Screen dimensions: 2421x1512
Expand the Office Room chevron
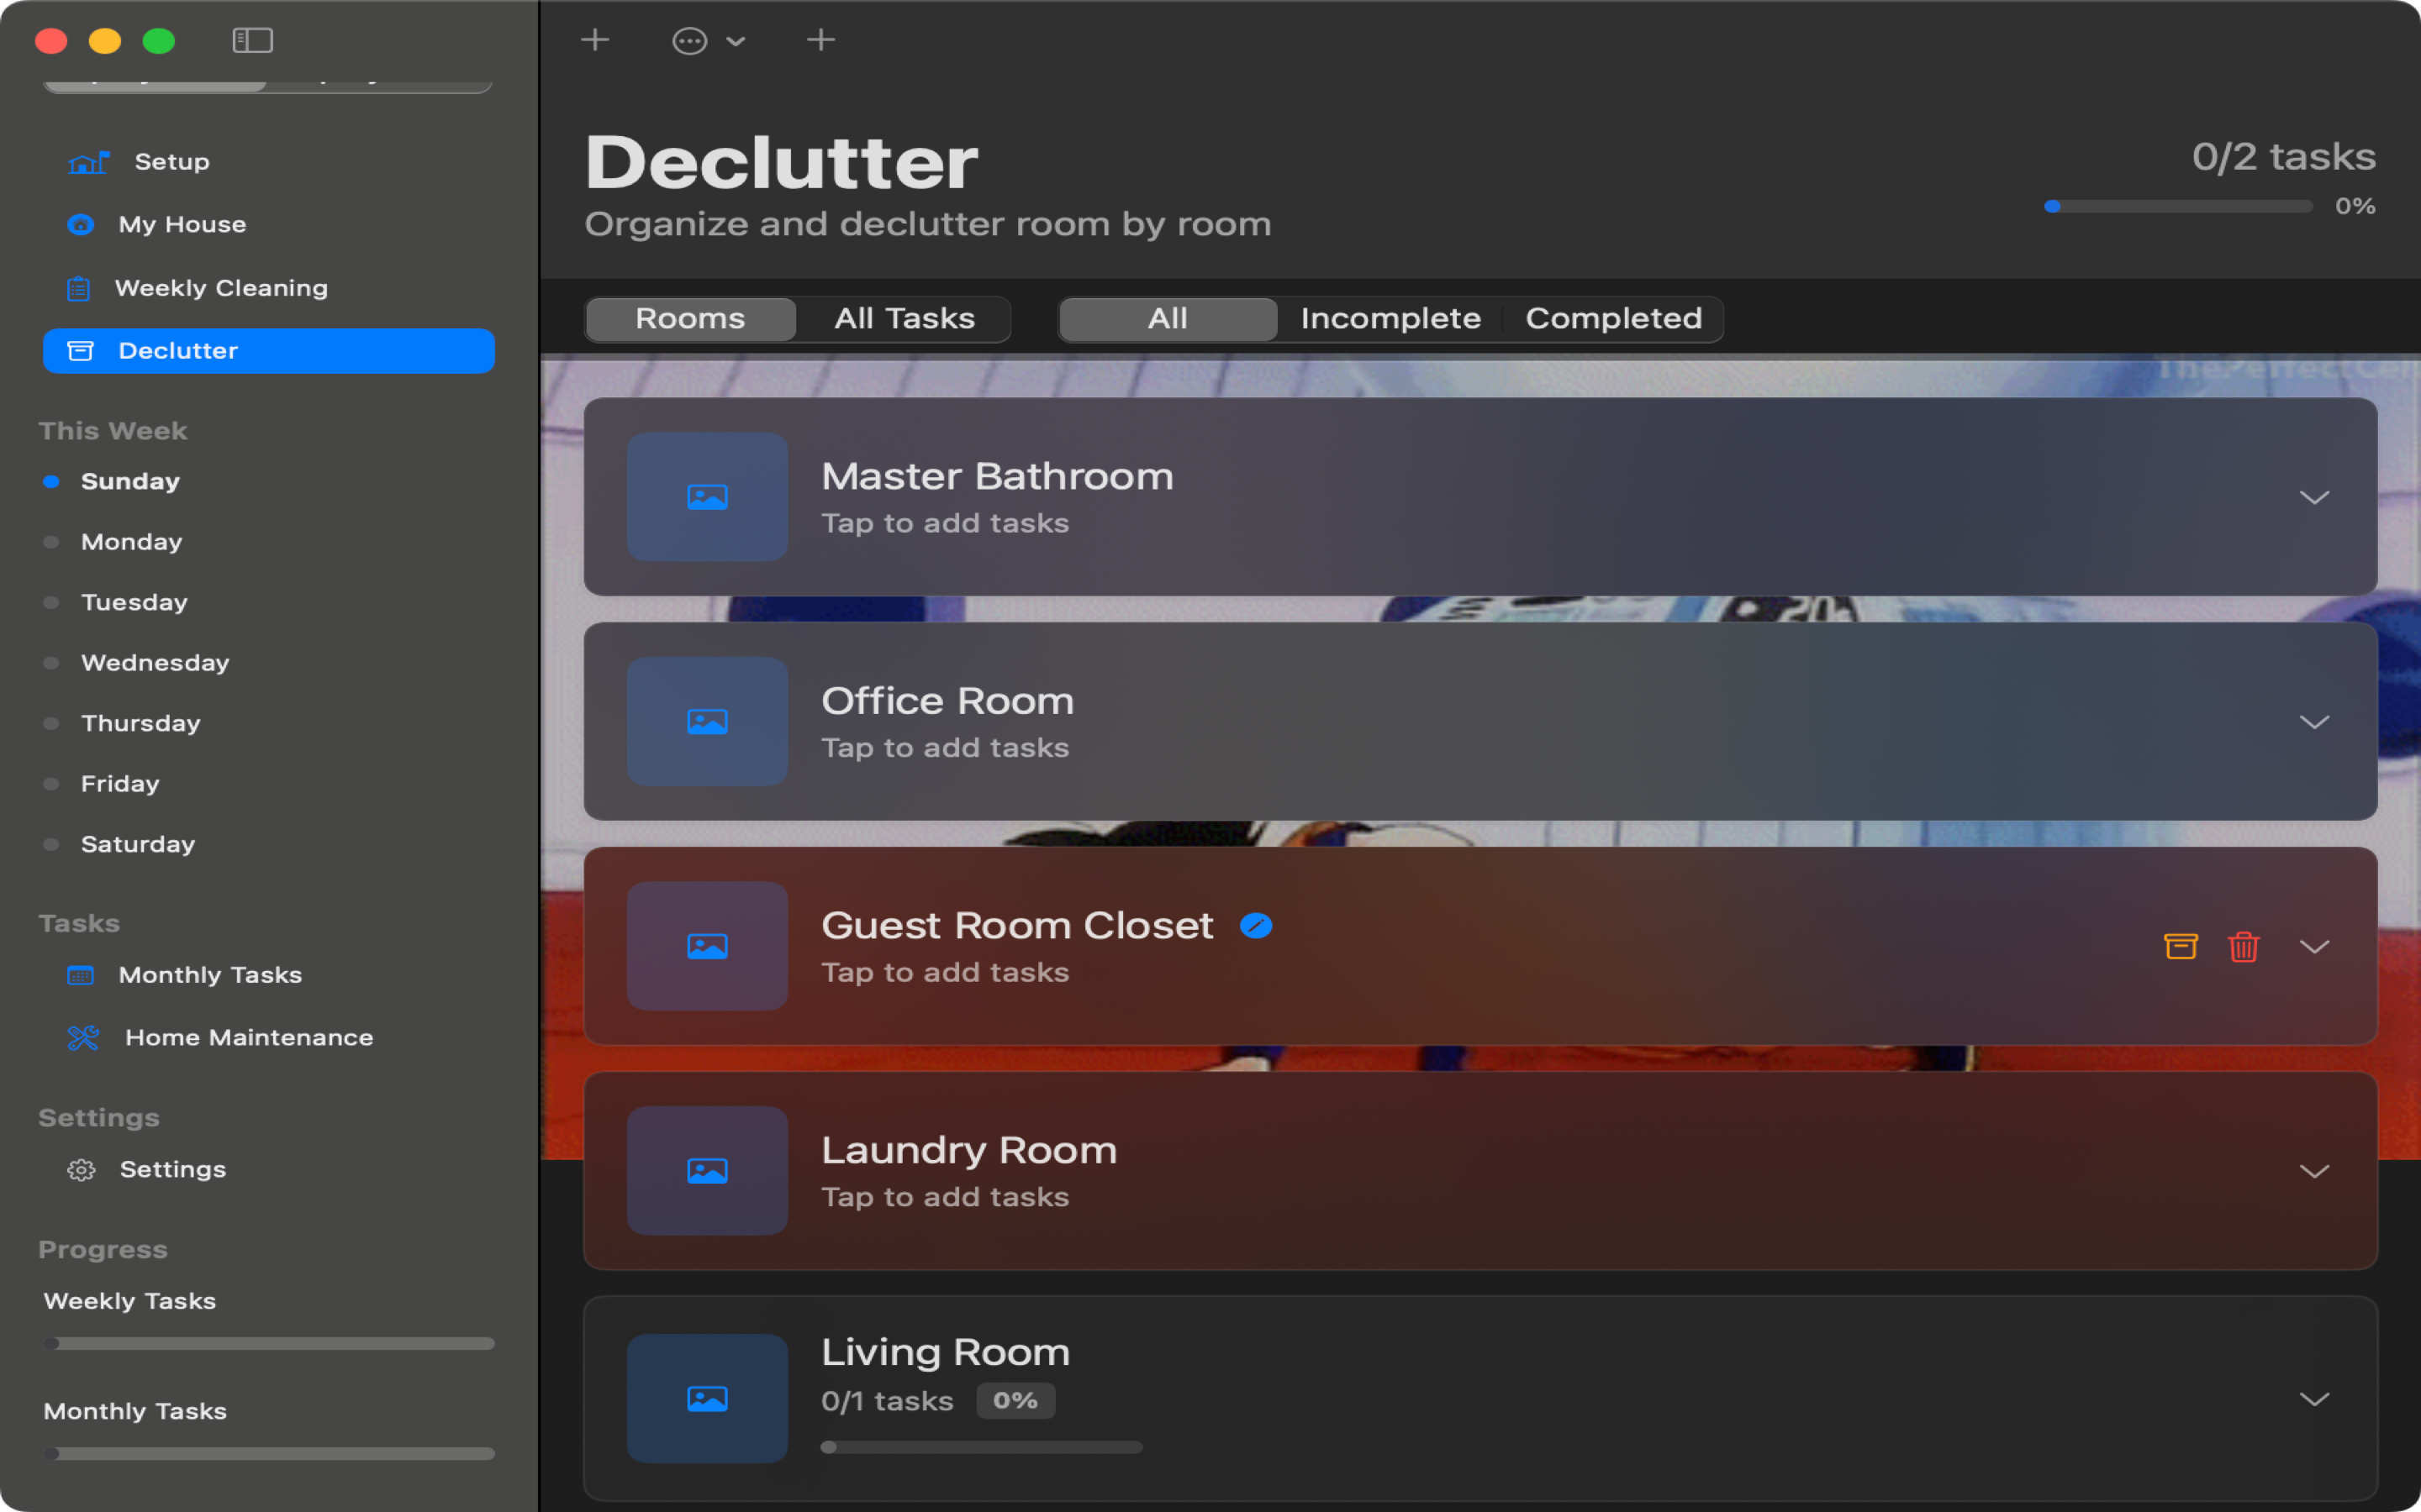tap(2314, 721)
